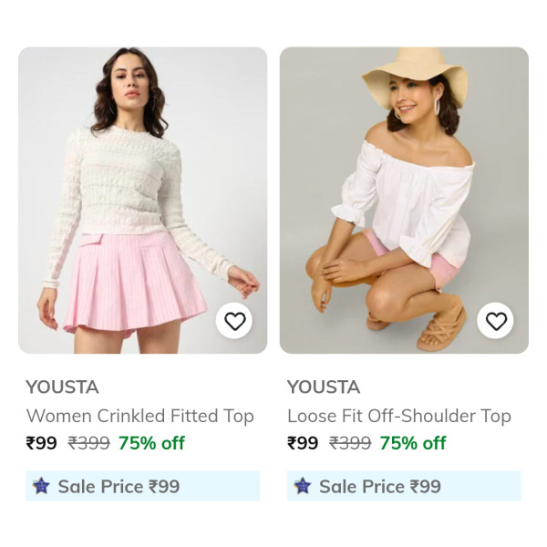The width and height of the screenshot is (547, 547).
Task: Click the star badge icon under Off-Shoulder Top
Action: [x=303, y=486]
